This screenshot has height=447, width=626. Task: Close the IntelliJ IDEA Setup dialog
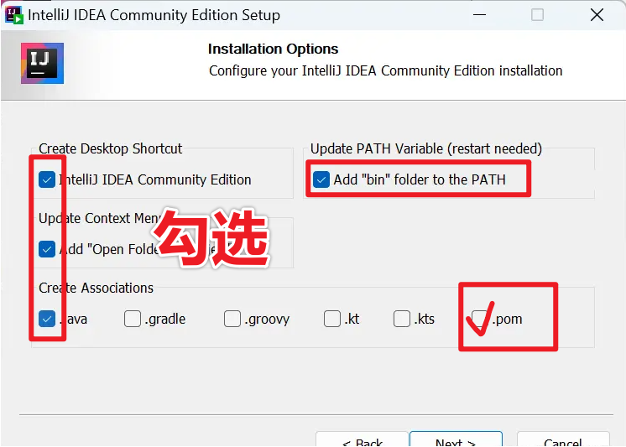(x=597, y=15)
